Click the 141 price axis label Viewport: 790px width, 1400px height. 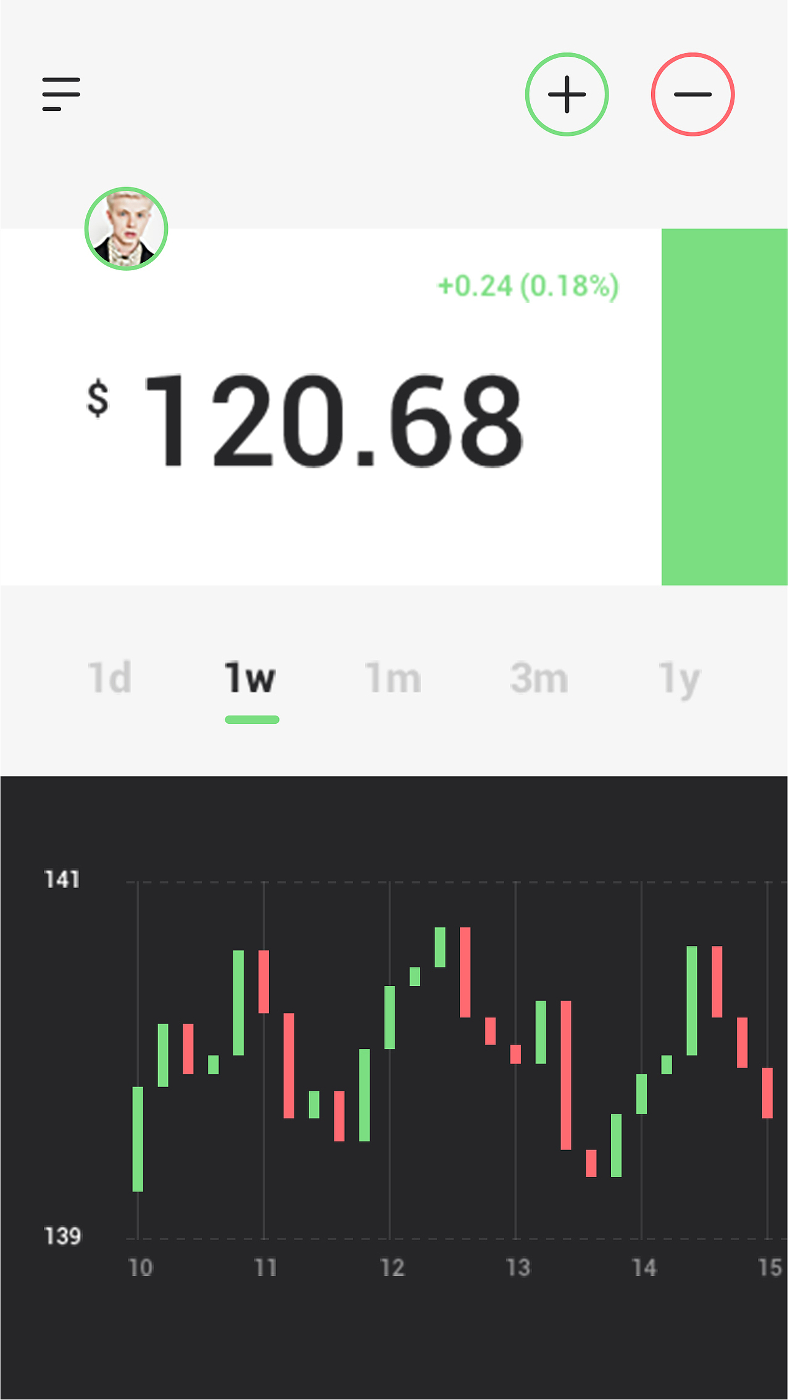62,880
